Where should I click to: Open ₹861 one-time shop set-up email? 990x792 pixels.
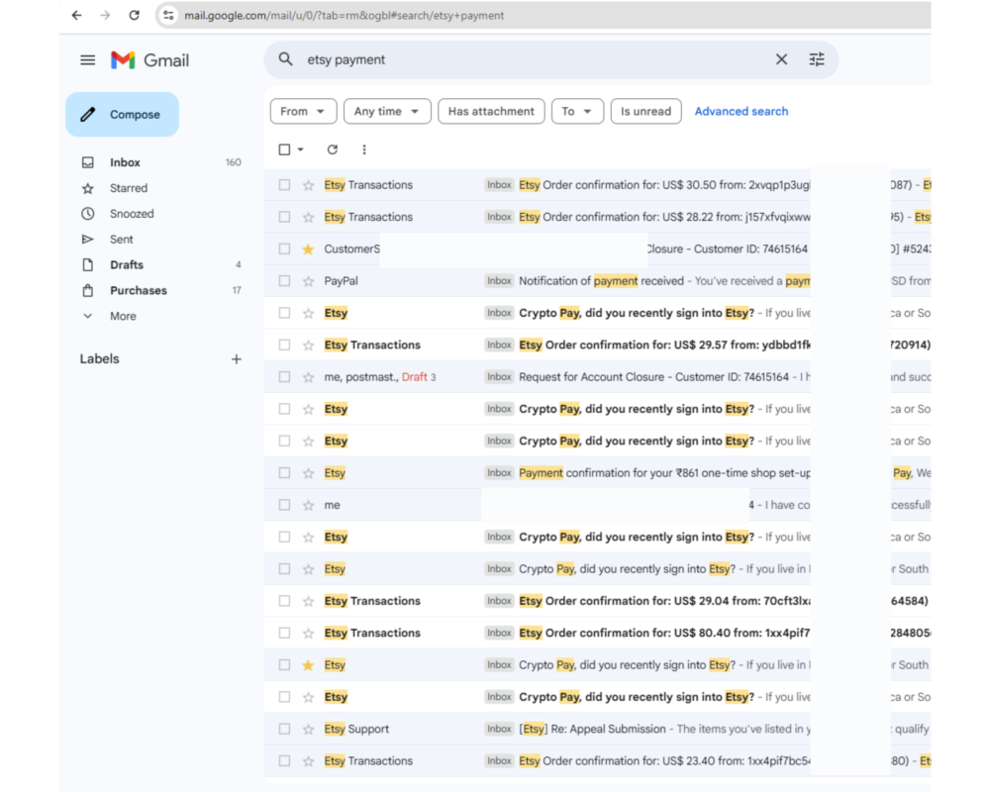[597, 473]
